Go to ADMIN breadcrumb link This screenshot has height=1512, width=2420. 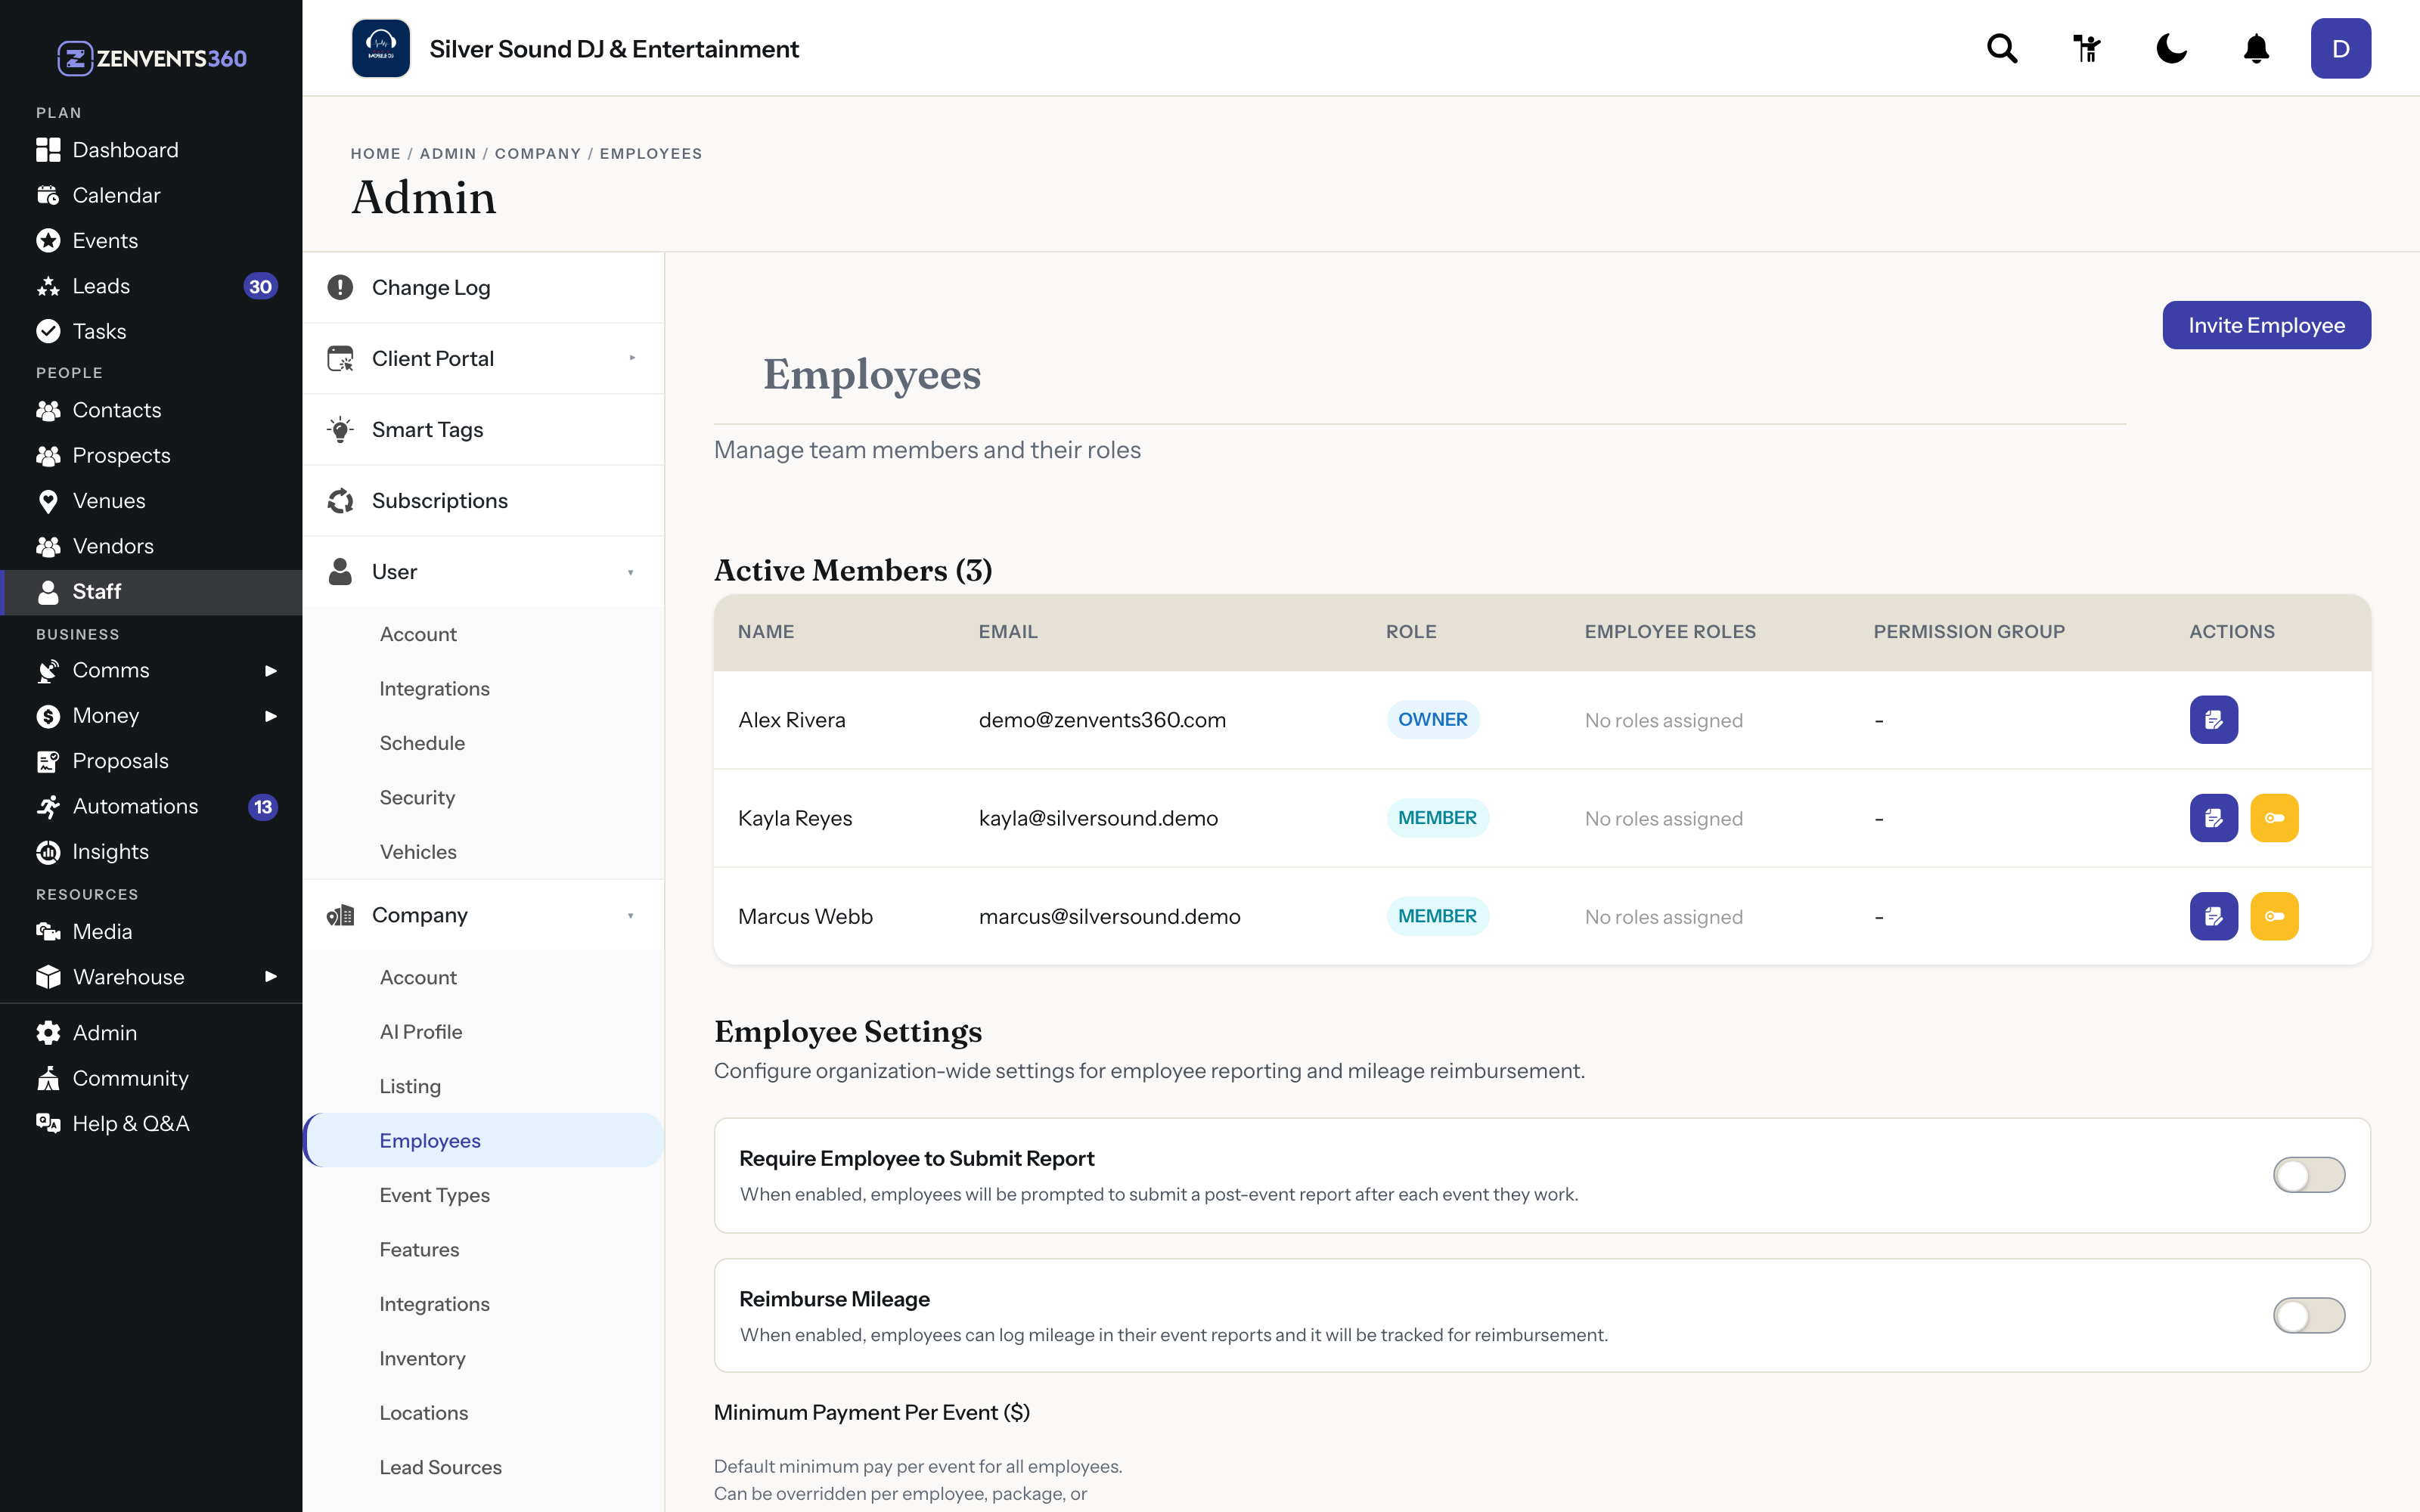[448, 153]
